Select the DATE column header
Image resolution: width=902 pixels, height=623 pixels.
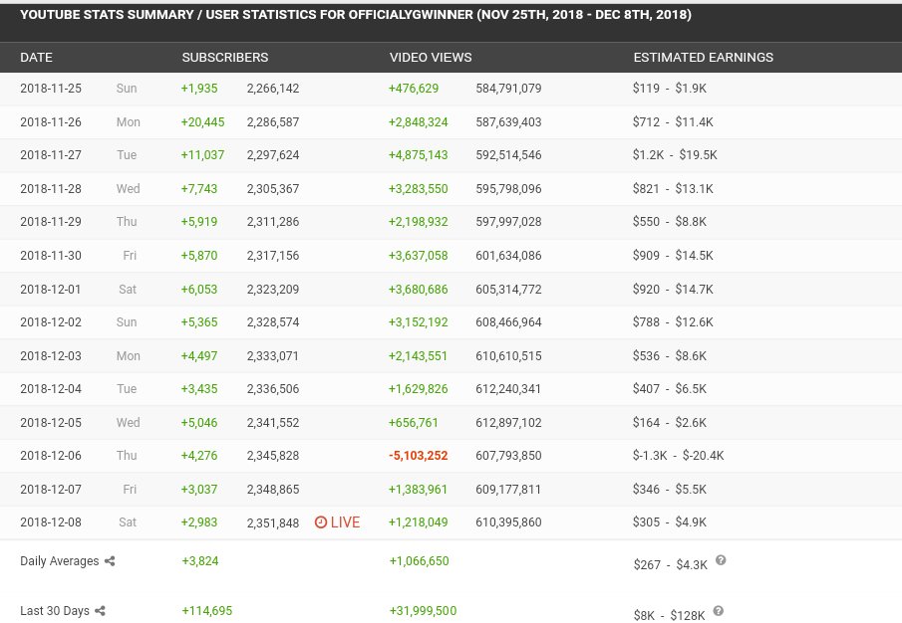pos(36,58)
